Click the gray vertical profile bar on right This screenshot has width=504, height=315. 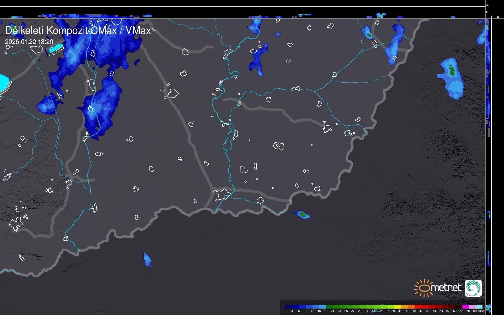tap(489, 132)
